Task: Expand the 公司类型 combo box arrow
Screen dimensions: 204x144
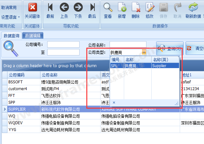Action: pos(144,52)
